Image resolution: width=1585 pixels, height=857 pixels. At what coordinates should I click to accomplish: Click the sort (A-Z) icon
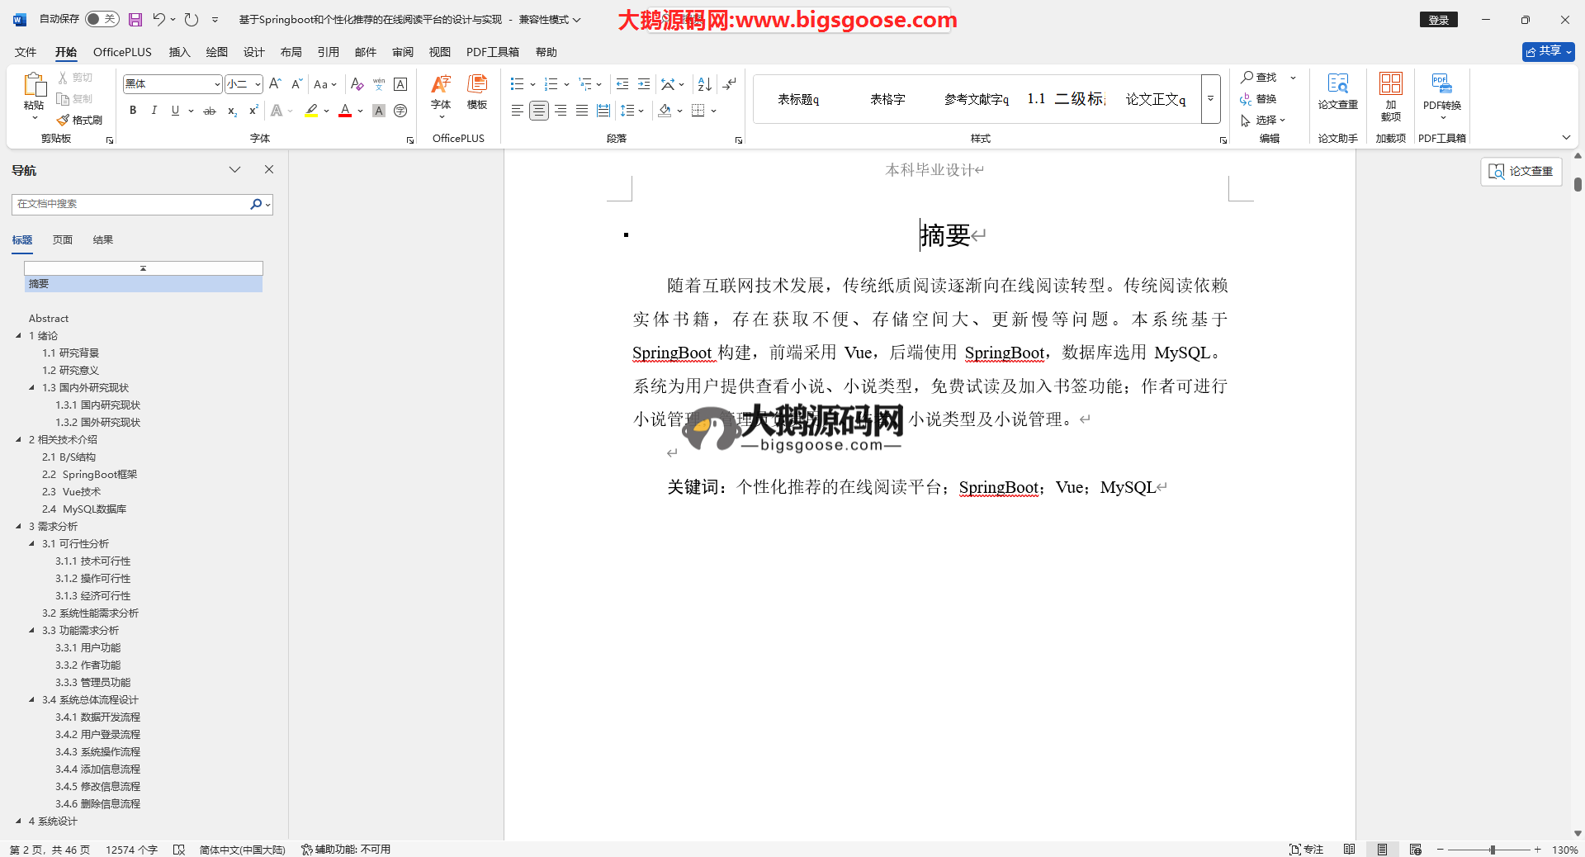pos(704,84)
